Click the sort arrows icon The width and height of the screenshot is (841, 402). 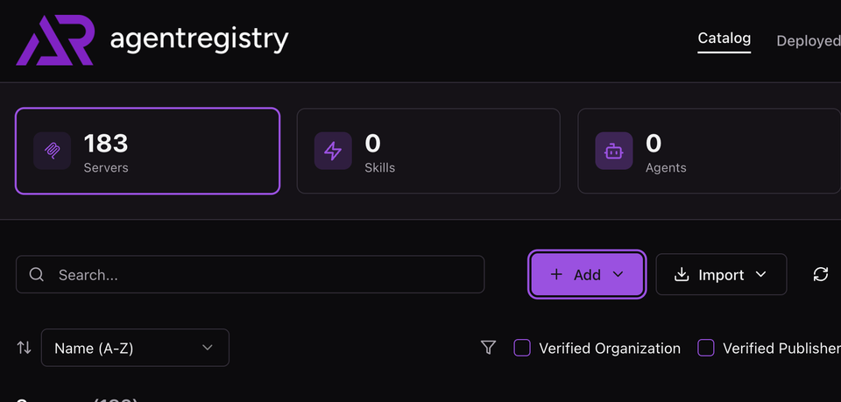click(24, 348)
